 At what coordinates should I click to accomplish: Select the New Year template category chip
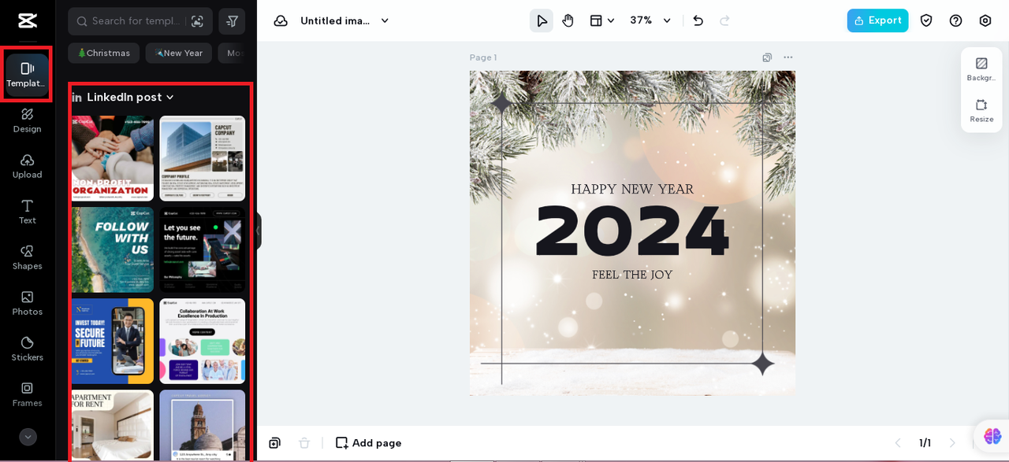179,54
